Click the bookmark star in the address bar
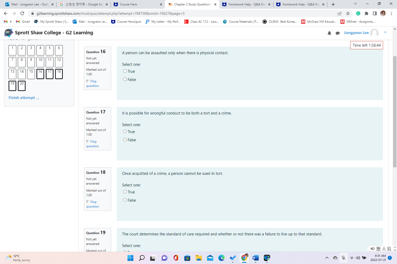Screen dimensions: 397x264 click(348, 13)
